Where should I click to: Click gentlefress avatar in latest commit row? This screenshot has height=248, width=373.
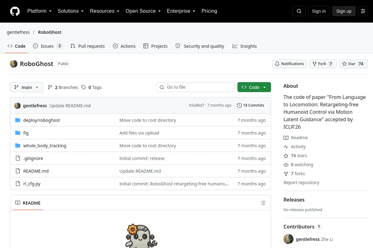[17, 105]
